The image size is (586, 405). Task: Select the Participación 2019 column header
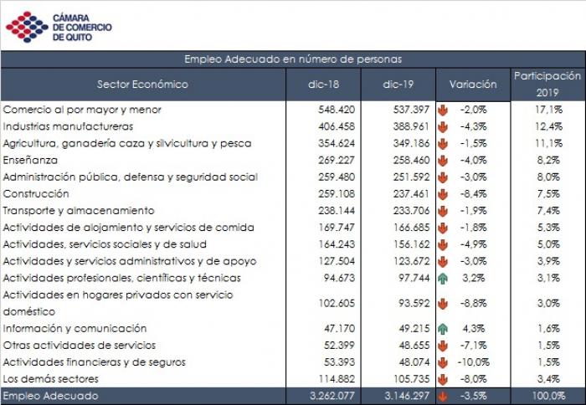point(547,84)
